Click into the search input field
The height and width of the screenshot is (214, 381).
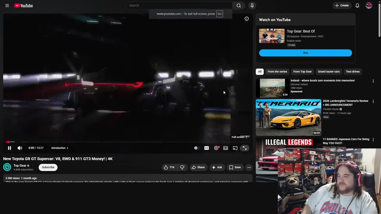pyautogui.click(x=179, y=5)
